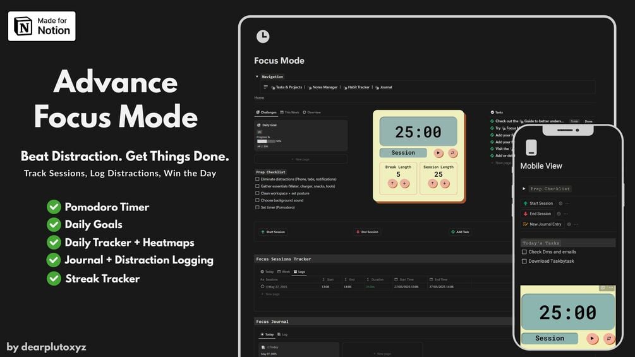
Task: Open the Daily Goal card
Action: point(301,136)
